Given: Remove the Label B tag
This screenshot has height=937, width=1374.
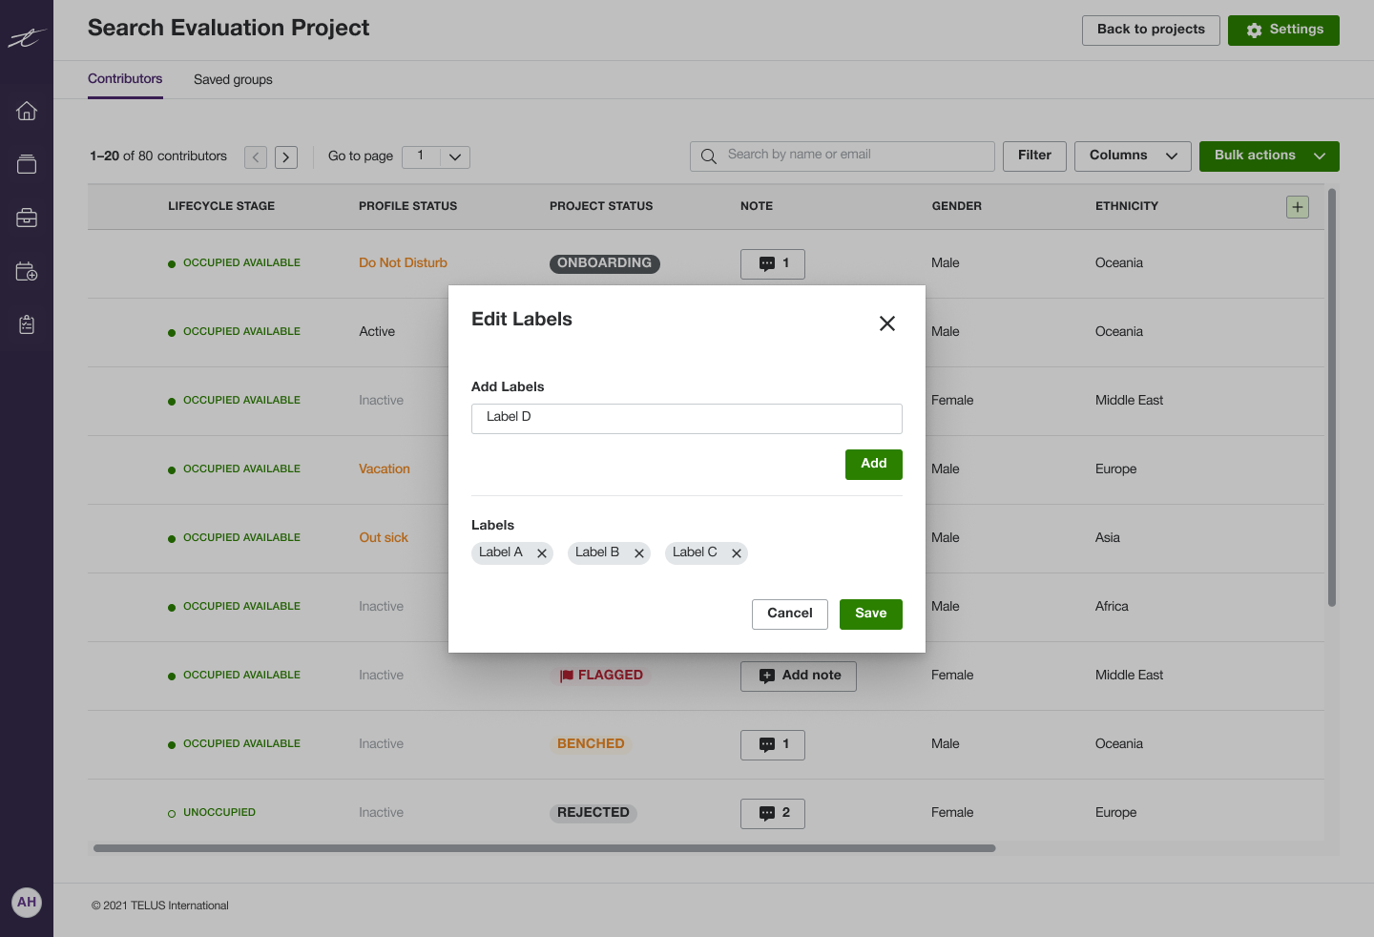Looking at the screenshot, I should click(x=639, y=552).
